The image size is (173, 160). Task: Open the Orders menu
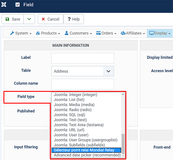[x=106, y=33]
